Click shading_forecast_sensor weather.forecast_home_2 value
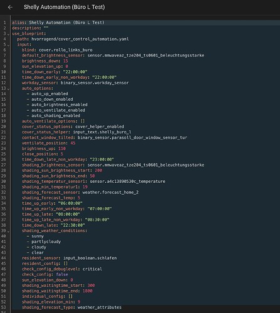The image size is (280, 313). pos(110,192)
